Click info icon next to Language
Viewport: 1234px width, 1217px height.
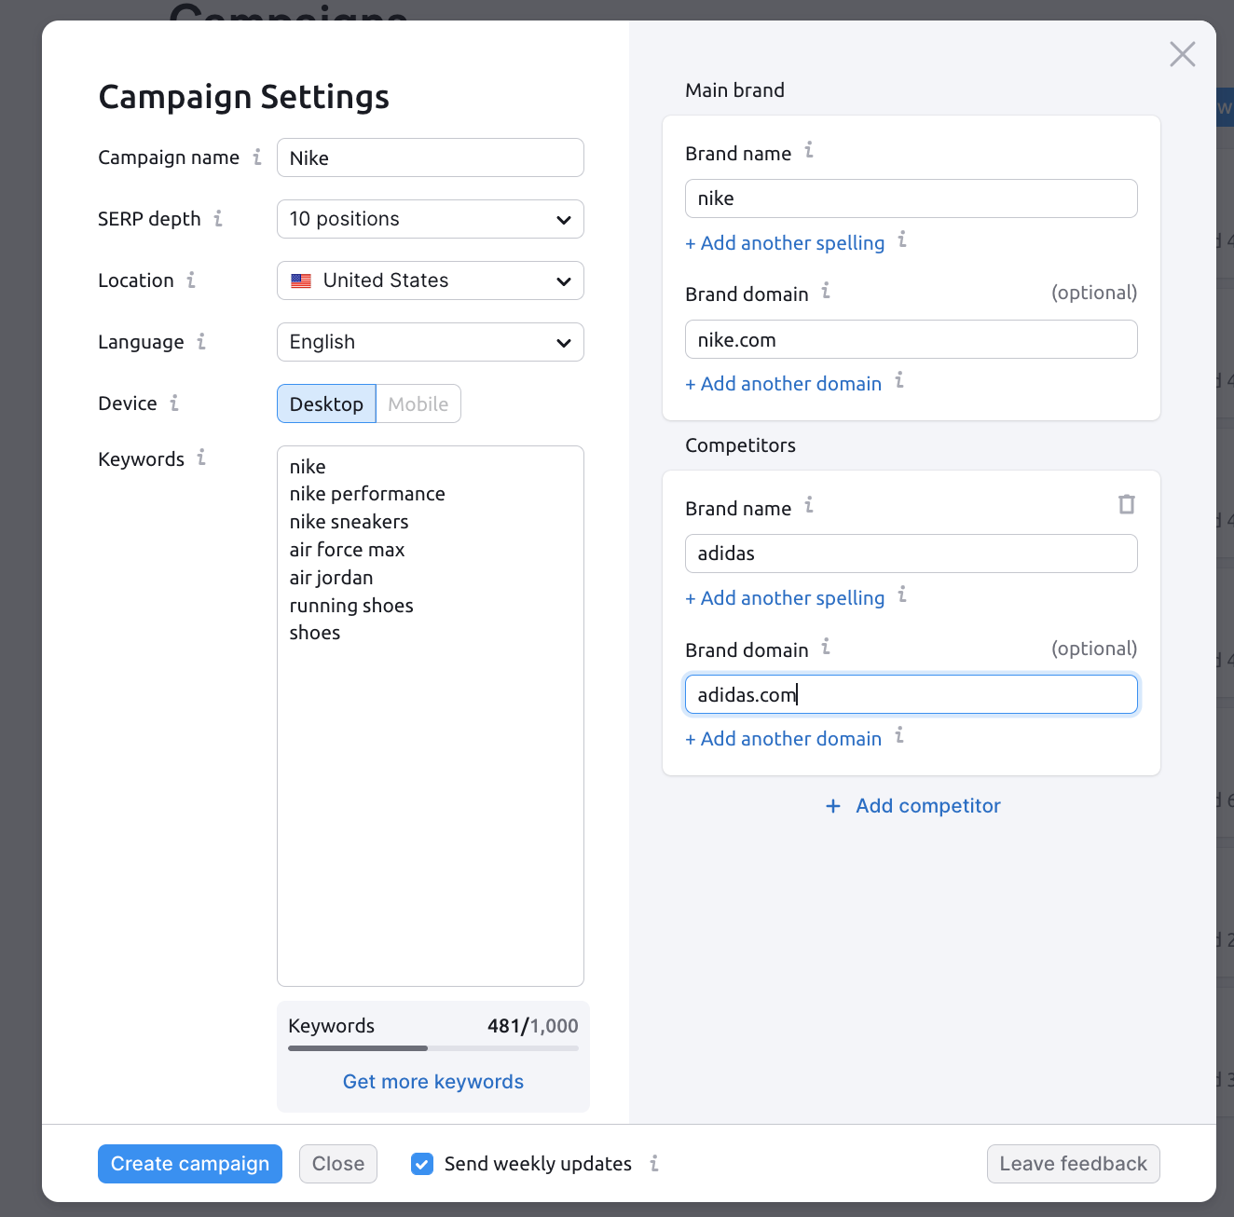tap(201, 341)
